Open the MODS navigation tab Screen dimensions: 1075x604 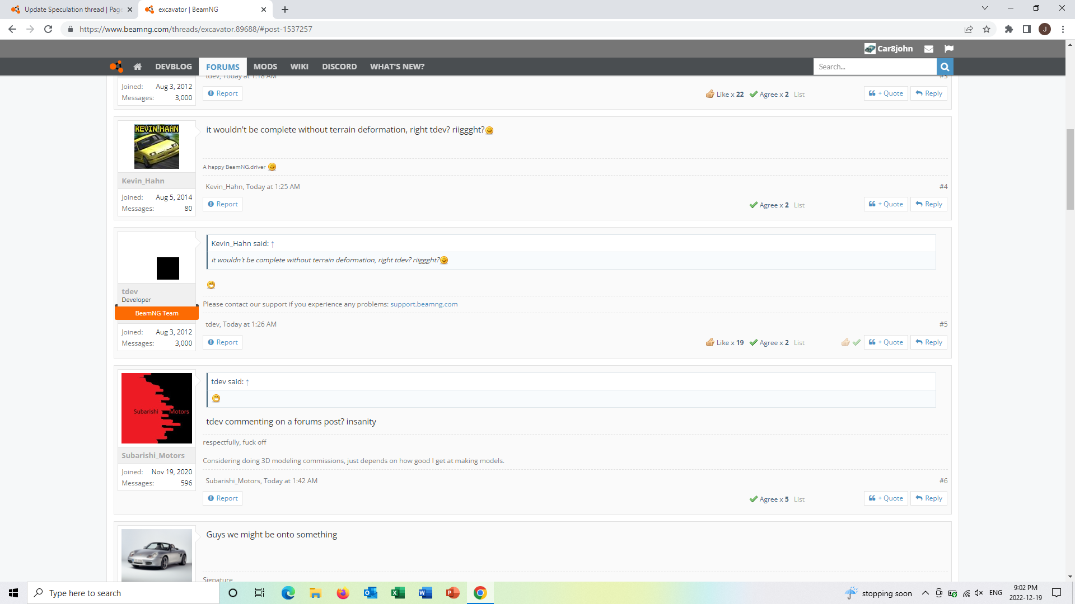(265, 67)
